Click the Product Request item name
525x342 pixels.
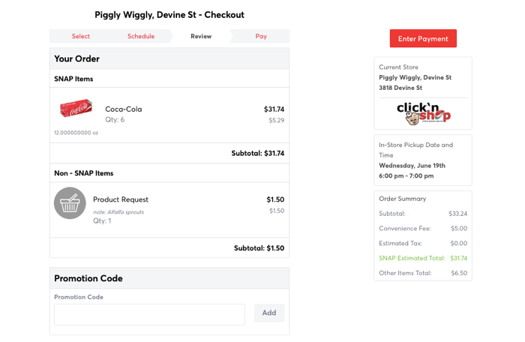[121, 199]
